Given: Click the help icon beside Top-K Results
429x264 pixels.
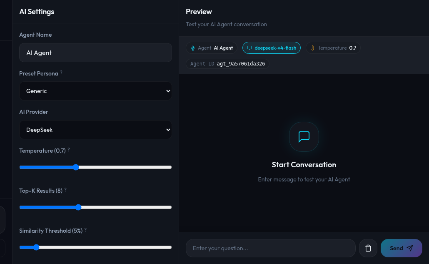Looking at the screenshot, I should click(65, 189).
